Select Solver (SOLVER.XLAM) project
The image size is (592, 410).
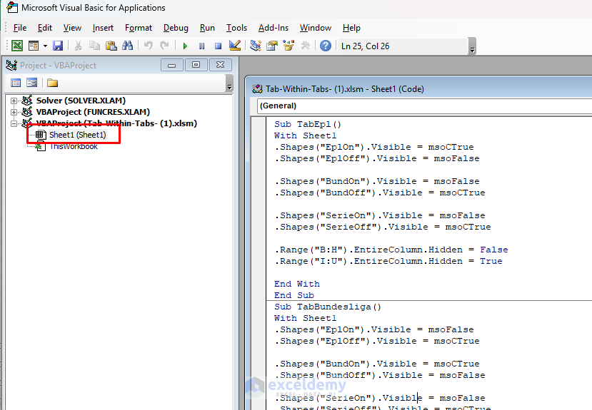tap(81, 101)
